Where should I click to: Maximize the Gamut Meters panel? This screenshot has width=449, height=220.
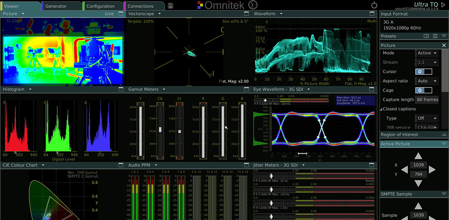[246, 89]
